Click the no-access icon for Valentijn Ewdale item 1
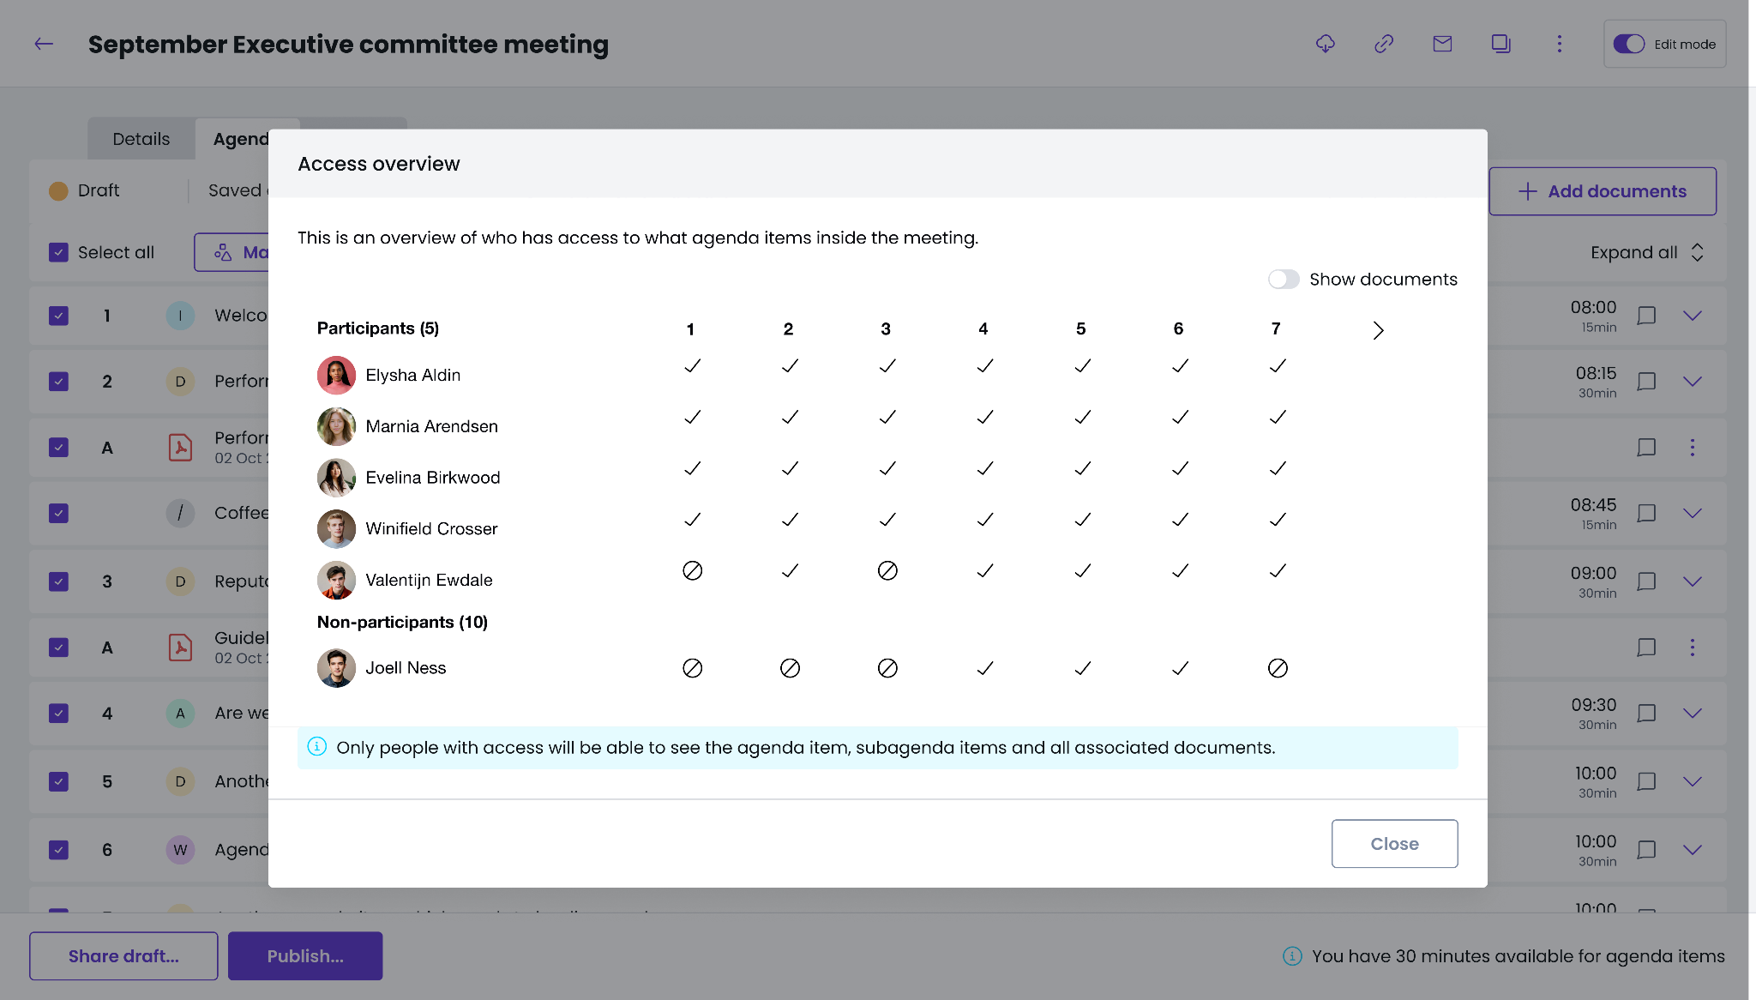Viewport: 1756px width, 1000px height. [692, 571]
